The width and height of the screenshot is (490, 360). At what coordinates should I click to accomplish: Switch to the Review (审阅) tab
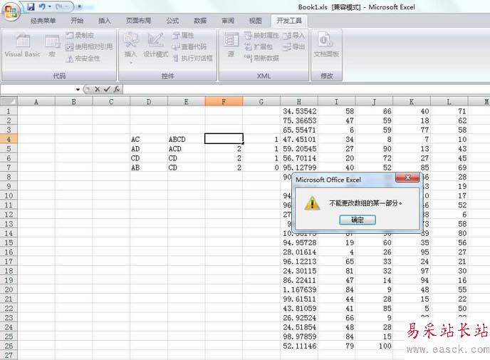[228, 21]
